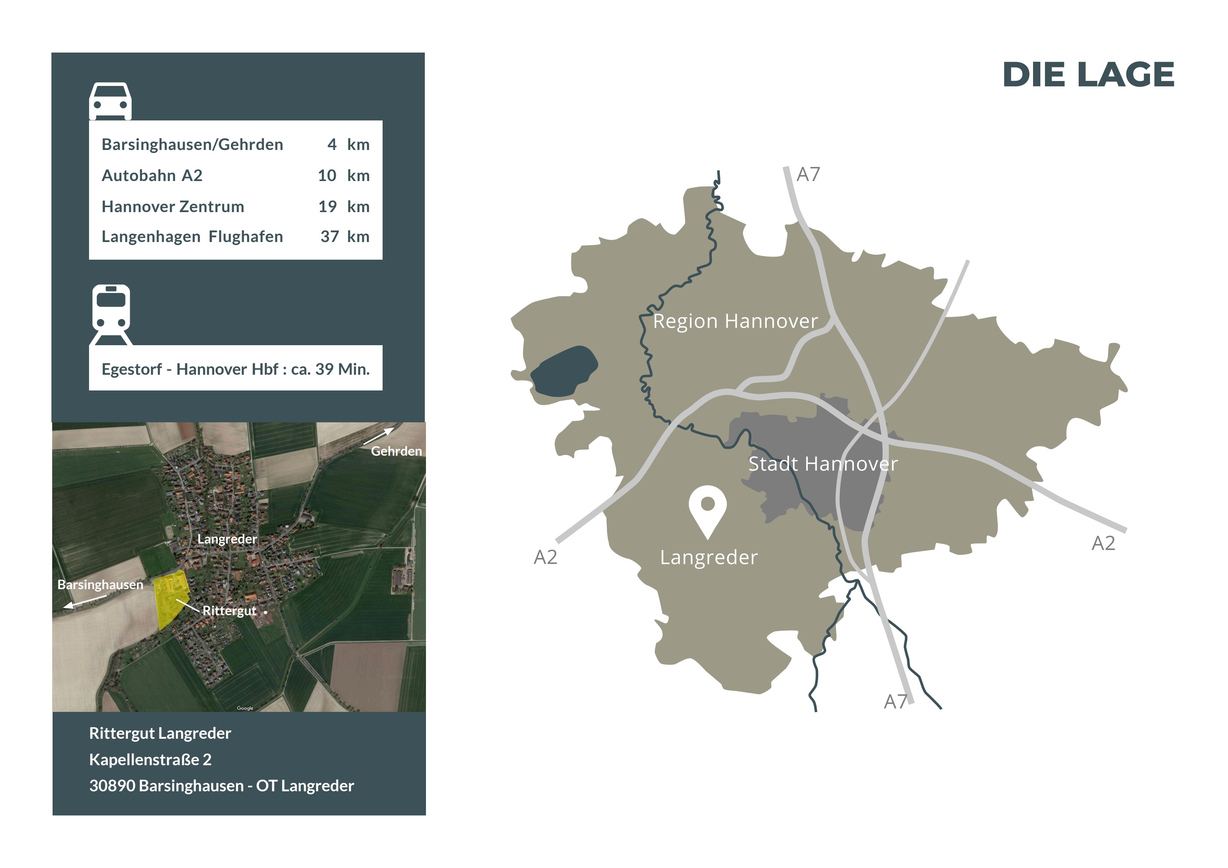Click 'Egestorf - Hannover Hbf : ca. 39 Min.' text
This screenshot has height=868, width=1228.
236,369
